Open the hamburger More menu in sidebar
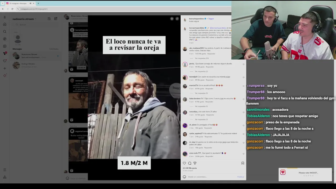Image resolution: width=336 pixels, height=189 pixels. click(5, 170)
